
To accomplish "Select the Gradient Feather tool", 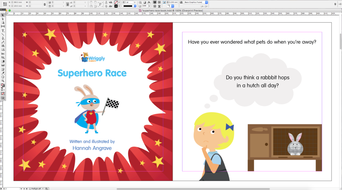I will pyautogui.click(x=3, y=65).
